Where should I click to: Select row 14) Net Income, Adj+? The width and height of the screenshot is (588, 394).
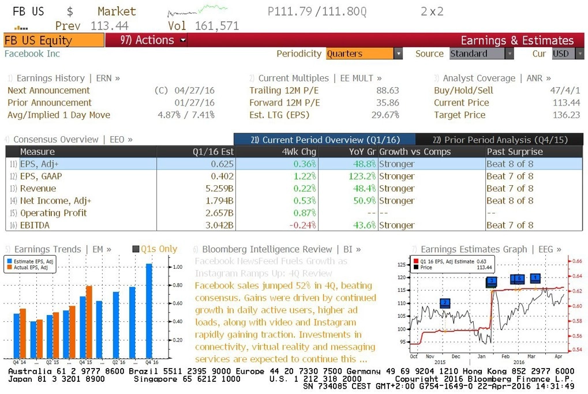click(294, 201)
